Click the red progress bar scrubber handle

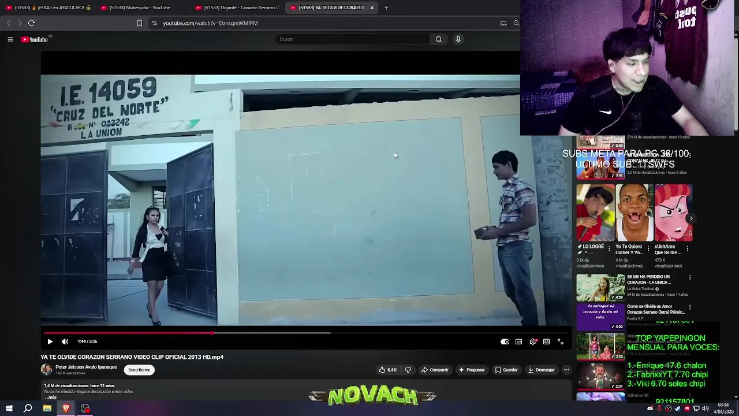212,333
